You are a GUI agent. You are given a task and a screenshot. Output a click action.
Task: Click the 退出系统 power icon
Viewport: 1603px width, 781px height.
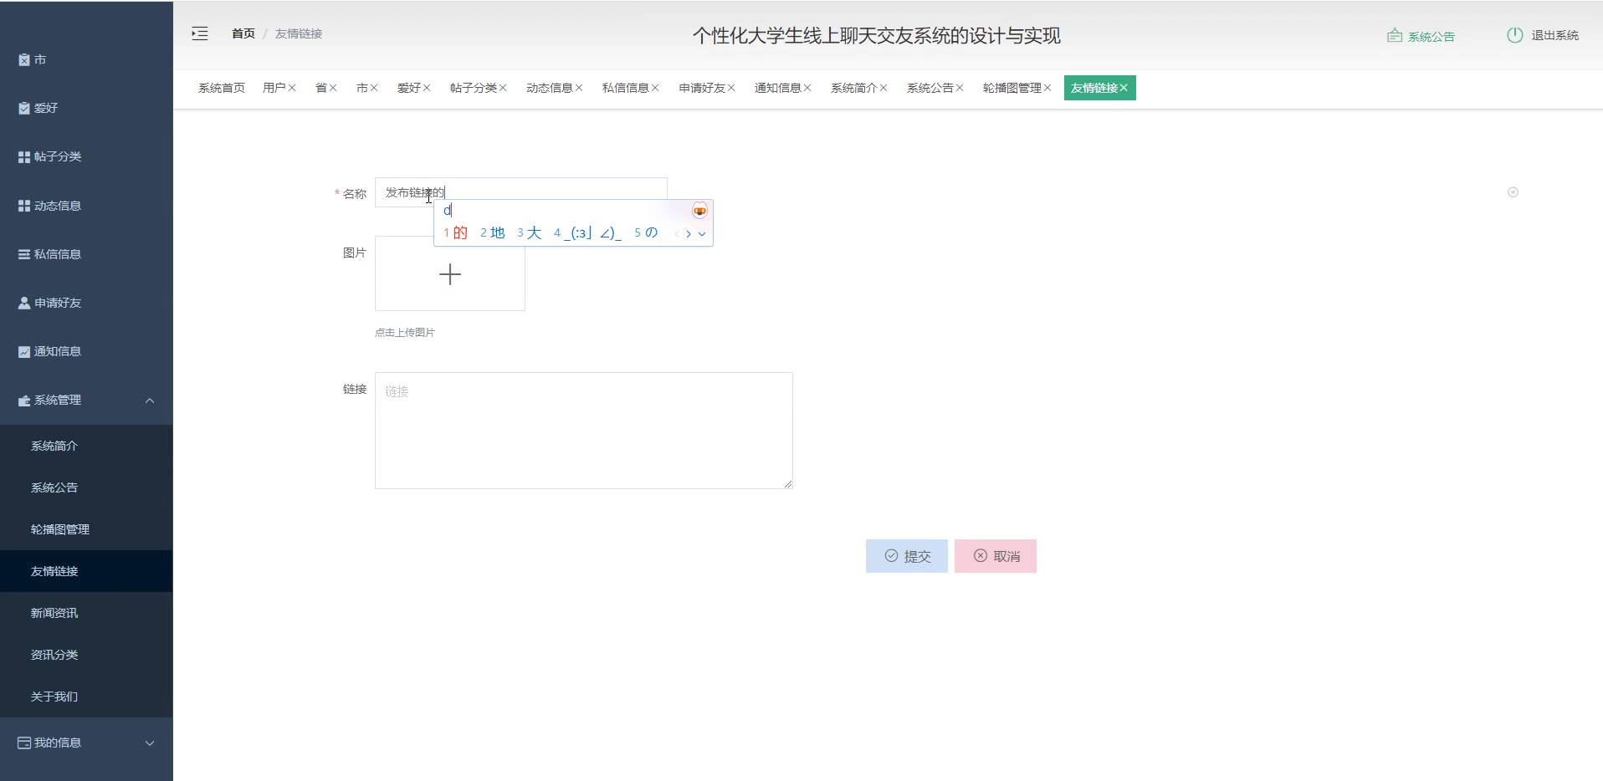[1515, 35]
